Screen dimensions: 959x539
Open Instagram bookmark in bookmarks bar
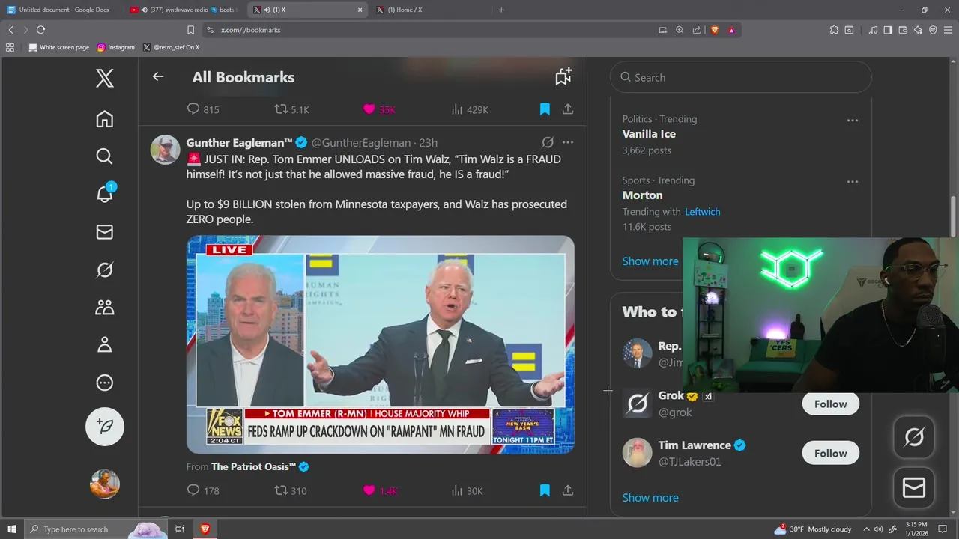(116, 47)
